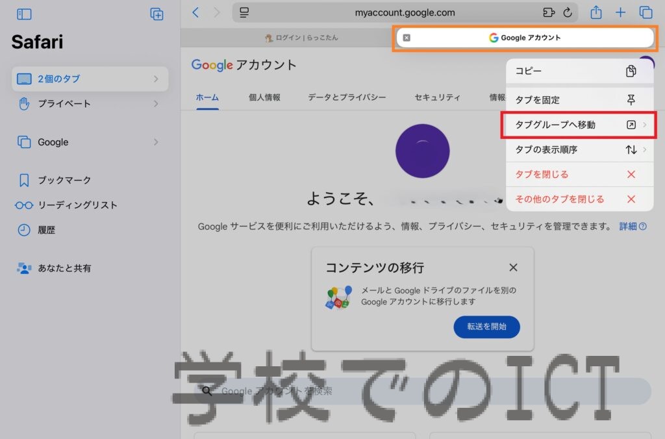Click the hand icon for プライベート
665x439 pixels.
24,103
